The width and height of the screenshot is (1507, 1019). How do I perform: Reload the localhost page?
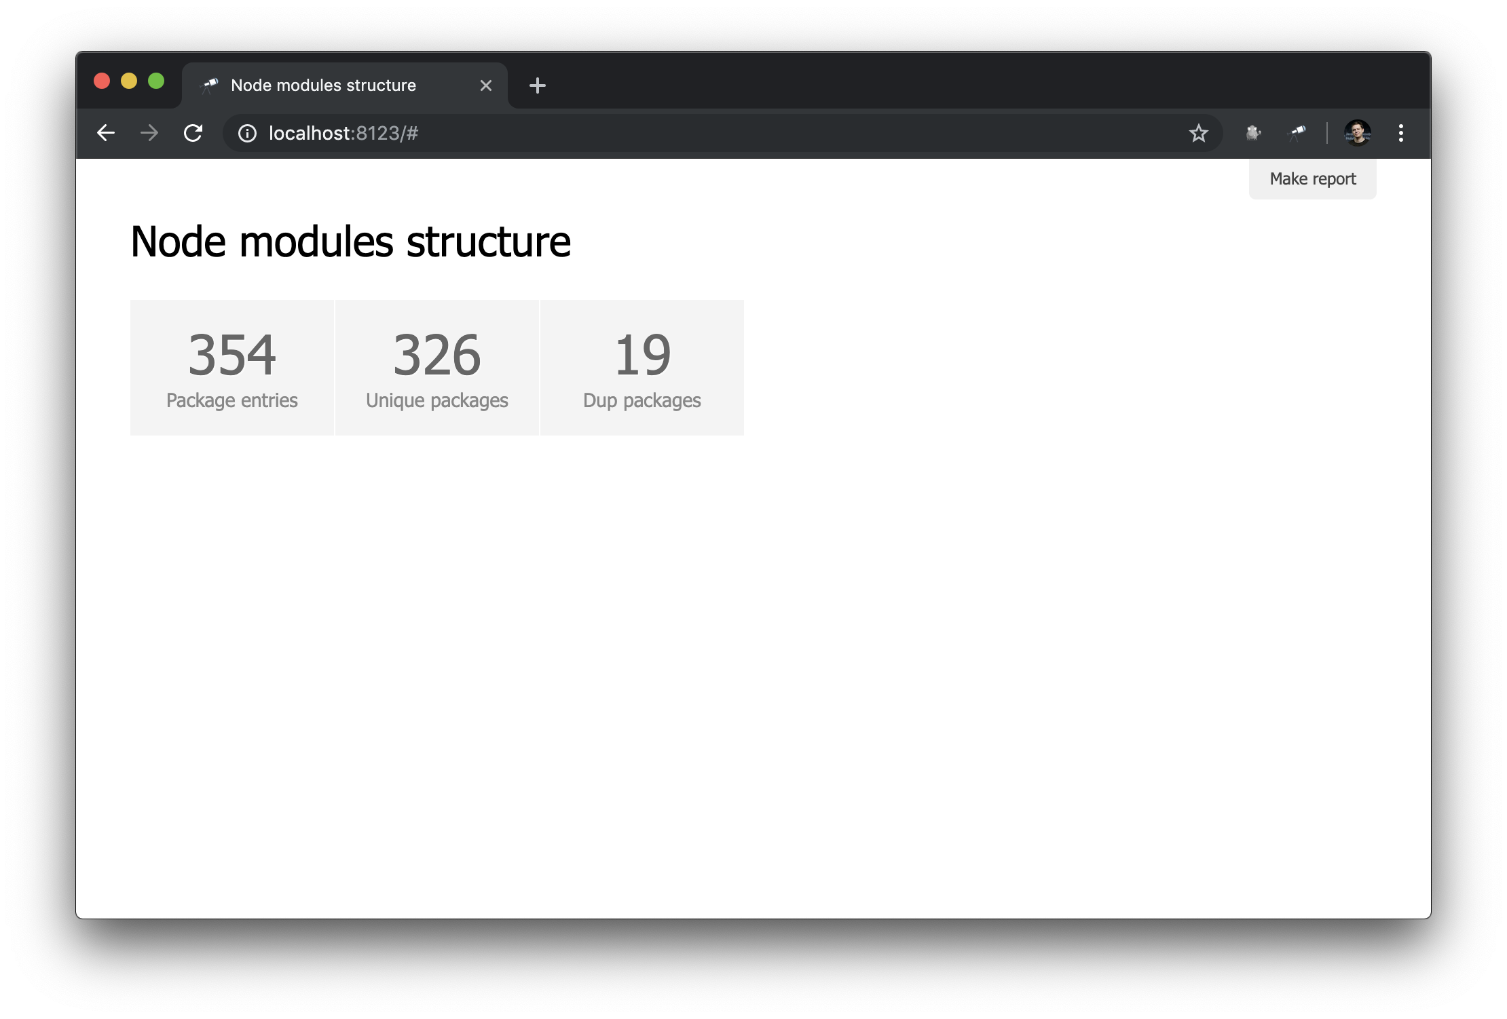click(193, 133)
